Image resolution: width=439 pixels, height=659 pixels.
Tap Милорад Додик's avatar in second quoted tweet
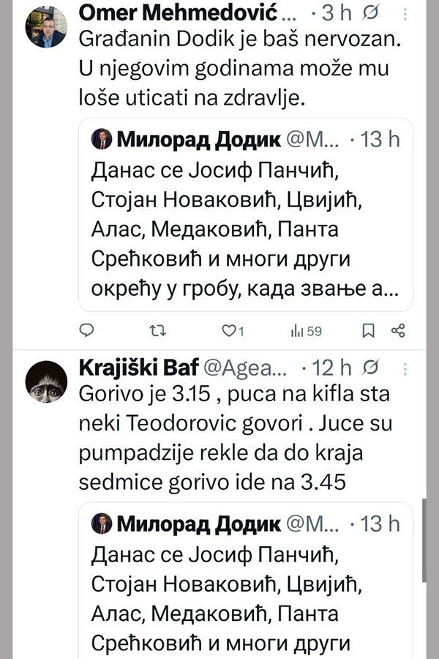[x=101, y=524]
